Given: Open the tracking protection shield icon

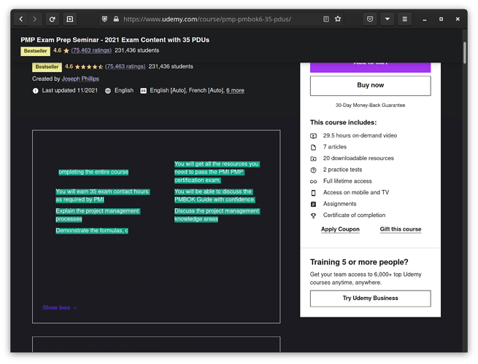Looking at the screenshot, I should 104,19.
